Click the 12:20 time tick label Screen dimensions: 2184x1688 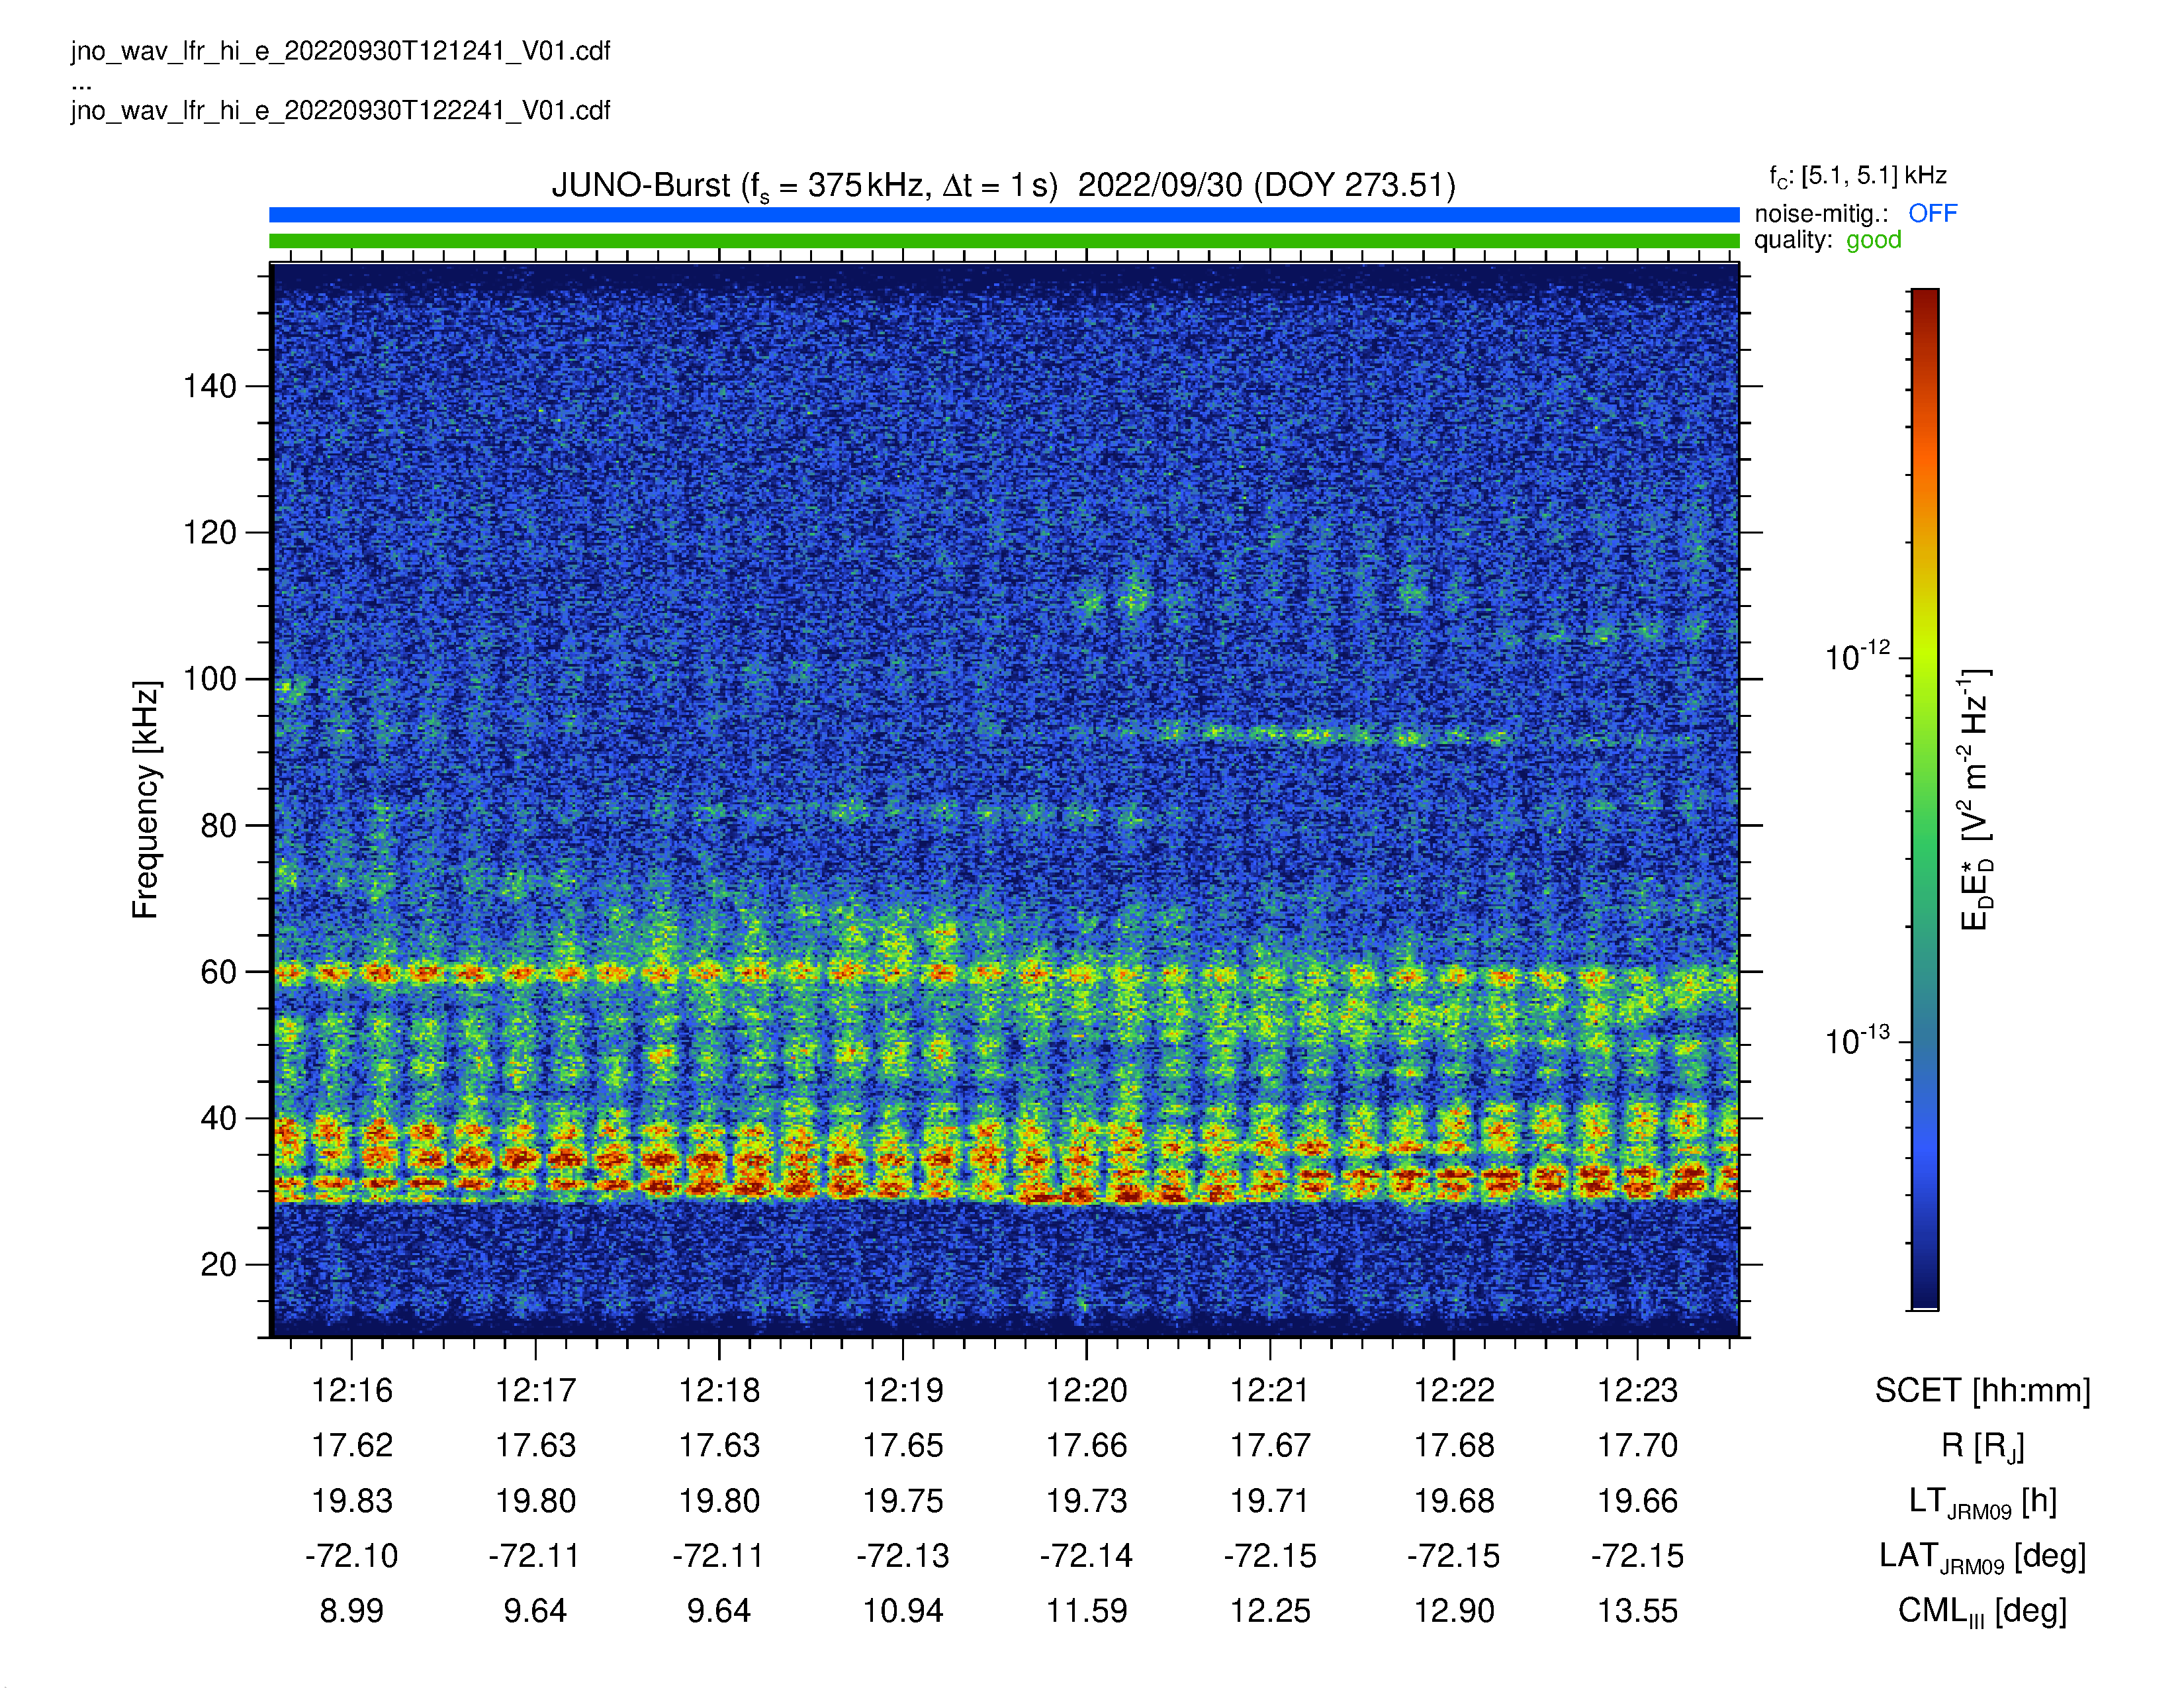click(x=1086, y=1390)
